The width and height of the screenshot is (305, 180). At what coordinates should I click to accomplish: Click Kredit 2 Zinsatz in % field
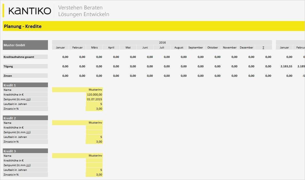click(x=94, y=142)
